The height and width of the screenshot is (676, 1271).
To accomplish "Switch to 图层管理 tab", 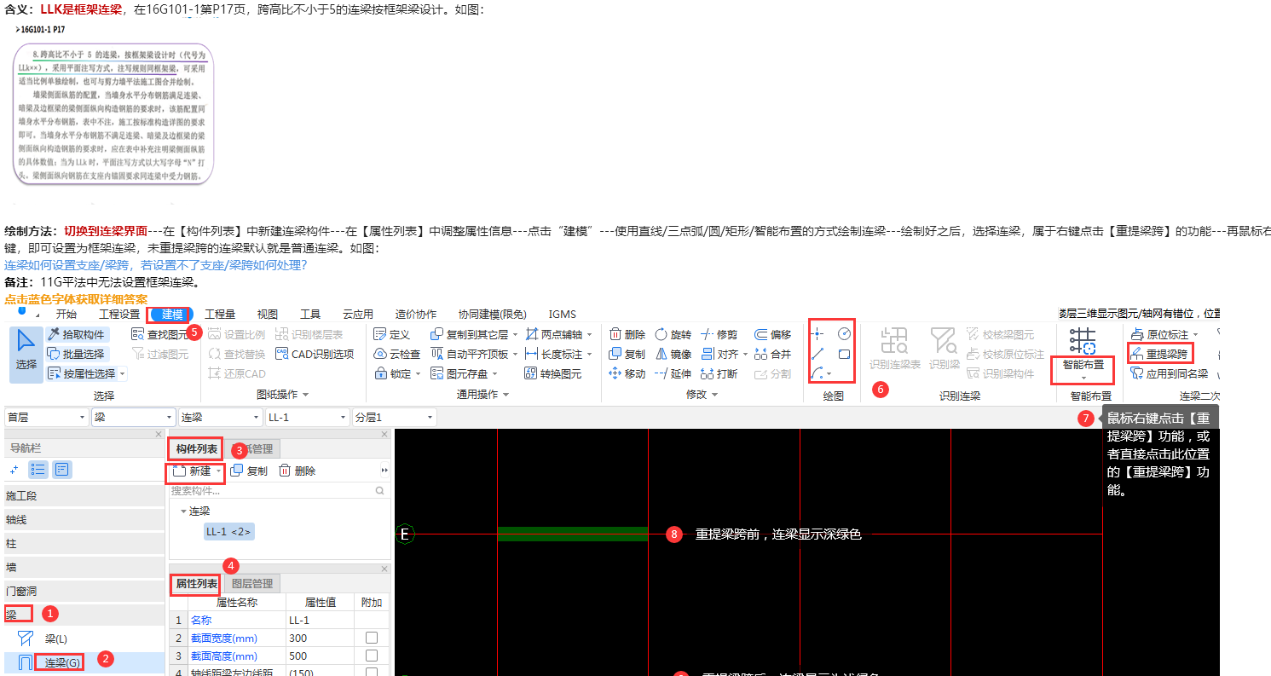I will point(252,584).
